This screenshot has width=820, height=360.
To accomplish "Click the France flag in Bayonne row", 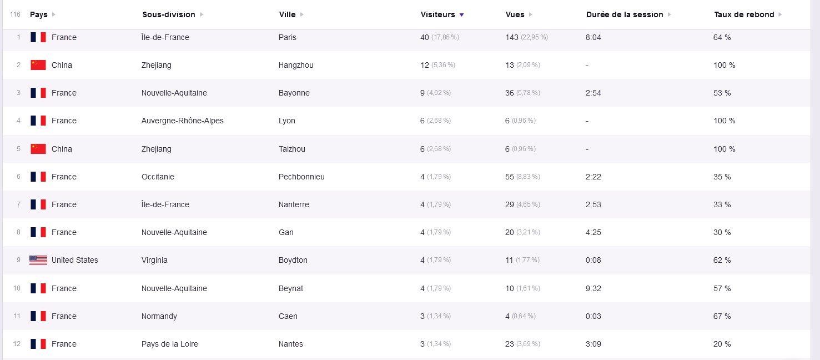I will click(38, 93).
